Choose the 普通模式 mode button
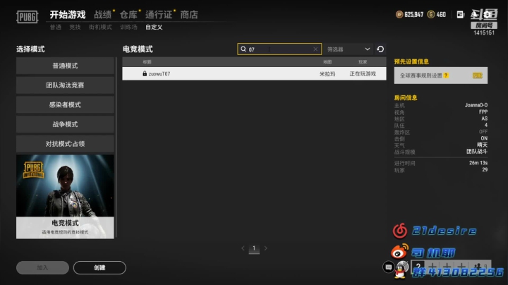 (65, 66)
